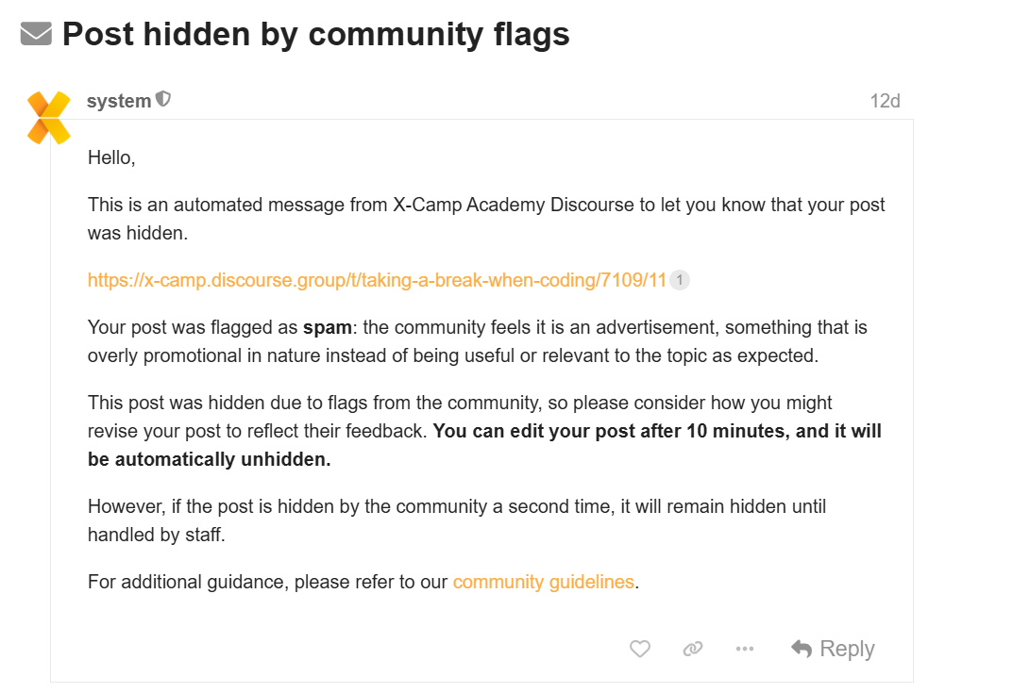Reply to the system message

click(833, 649)
